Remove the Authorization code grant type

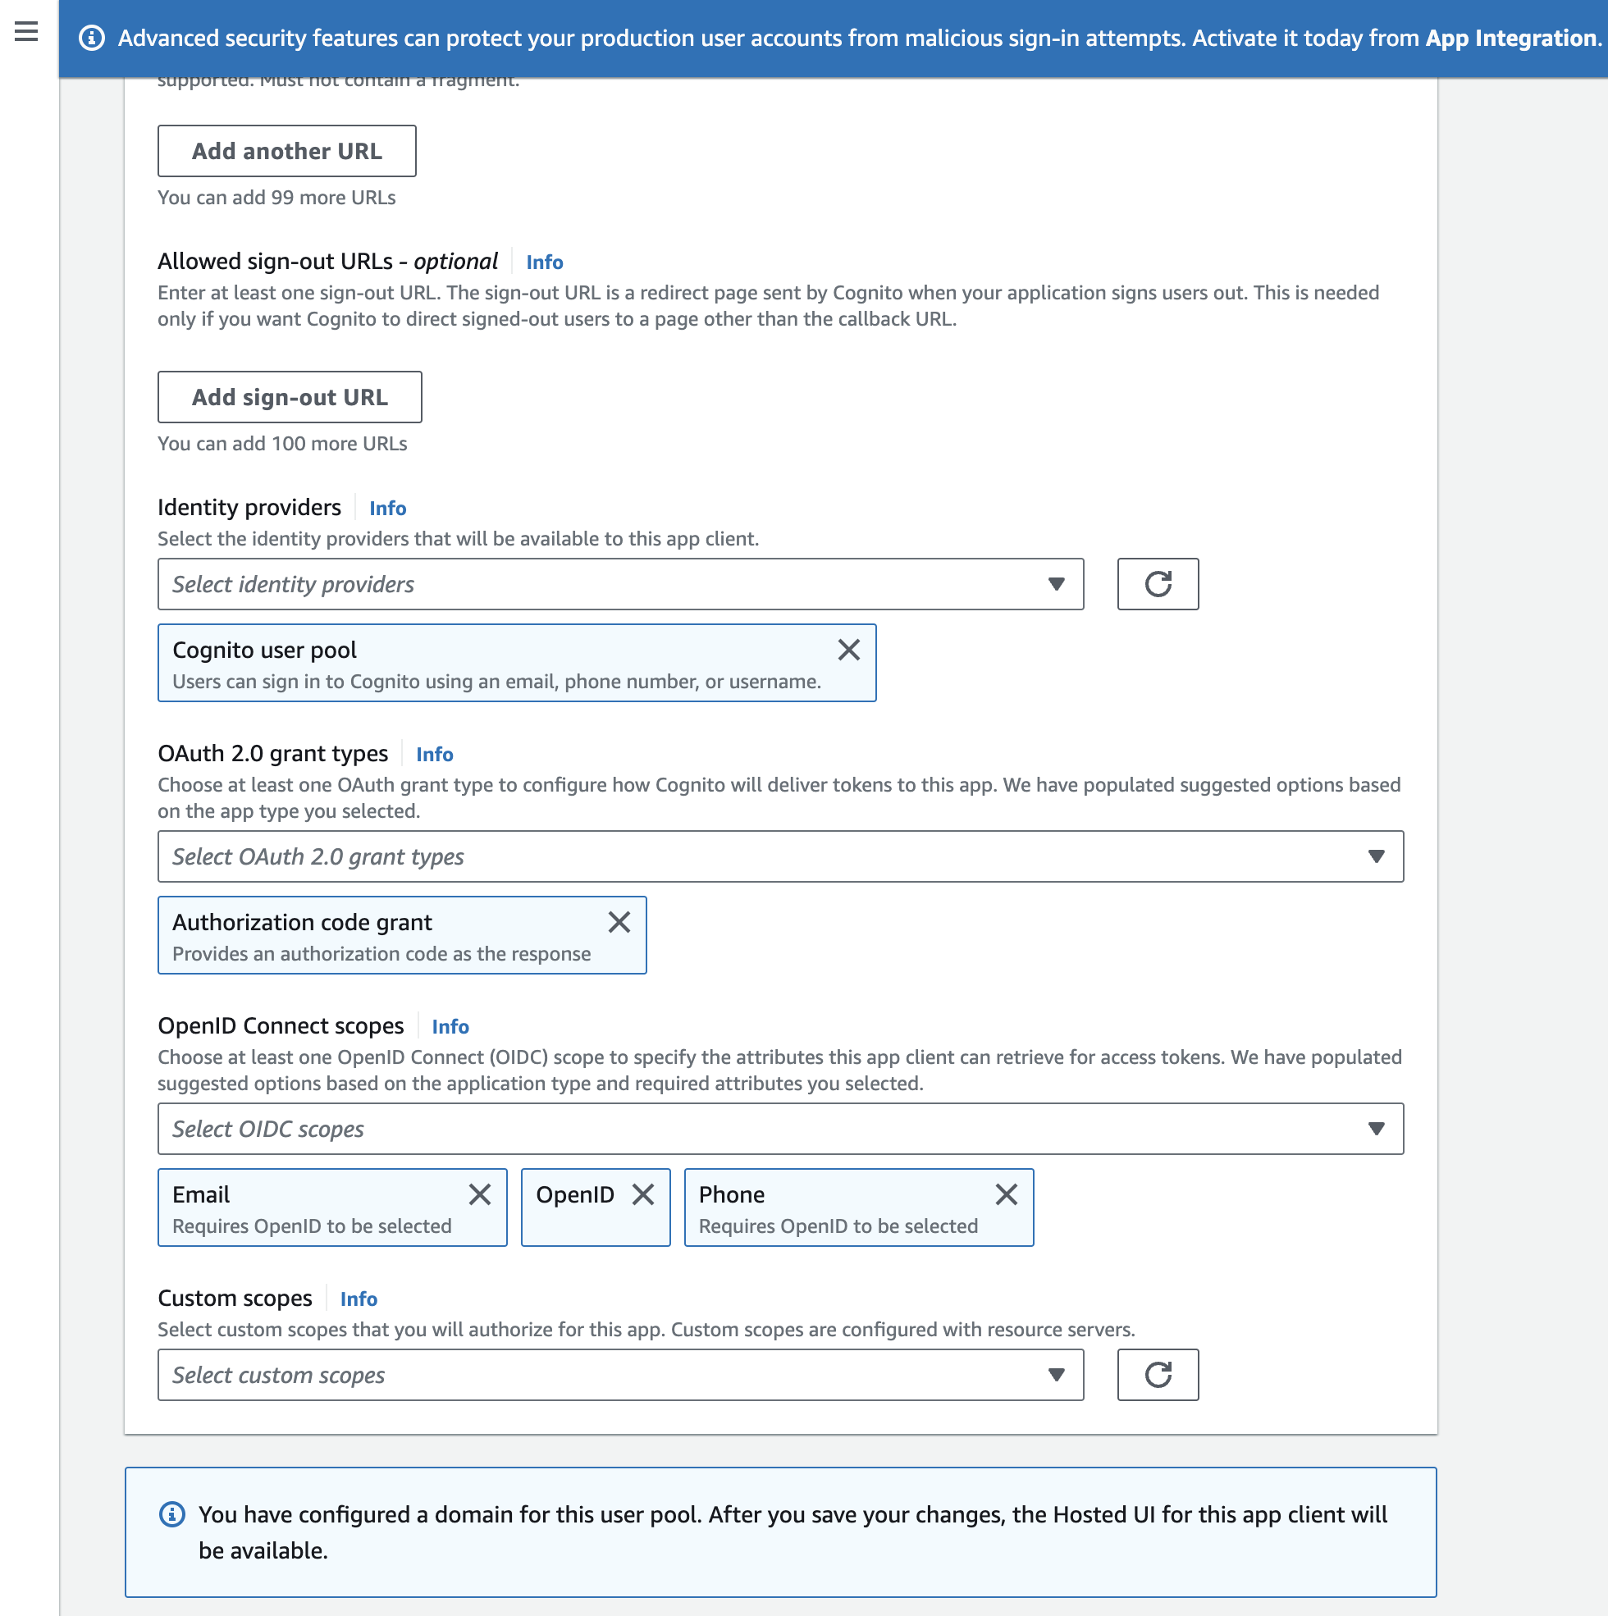coord(619,922)
